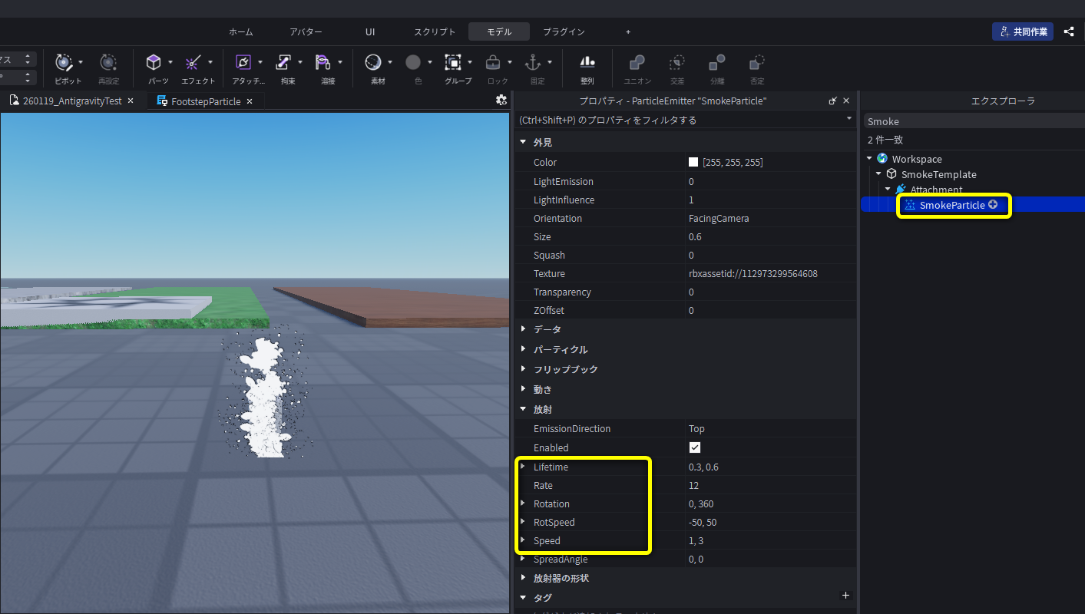The height and width of the screenshot is (614, 1085).
Task: Select the 260119_AntigravityTest document tab
Action: pos(72,101)
